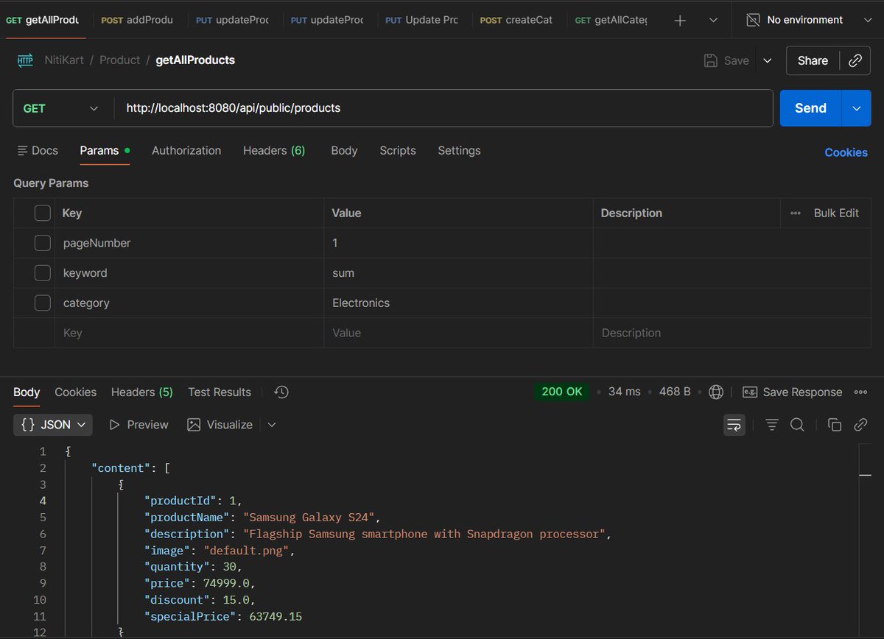Image resolution: width=884 pixels, height=639 pixels.
Task: Click the blue Send button
Action: tap(810, 108)
